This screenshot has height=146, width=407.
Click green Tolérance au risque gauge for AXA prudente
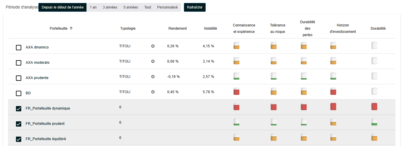(x=274, y=76)
